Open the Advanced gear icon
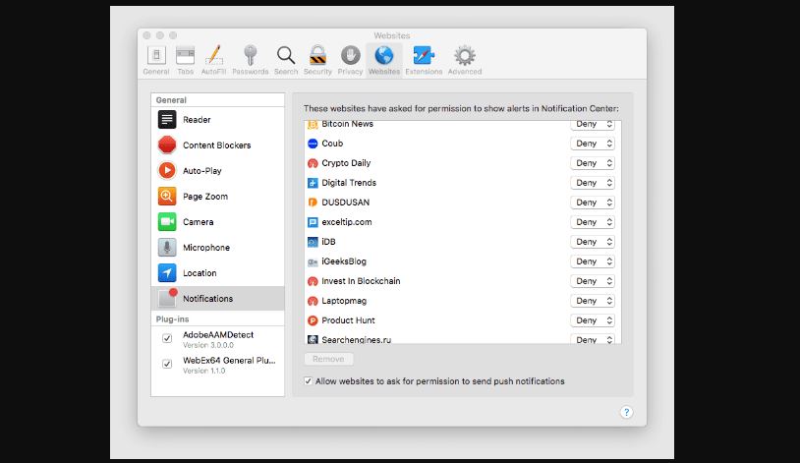The height and width of the screenshot is (463, 800). click(x=465, y=55)
